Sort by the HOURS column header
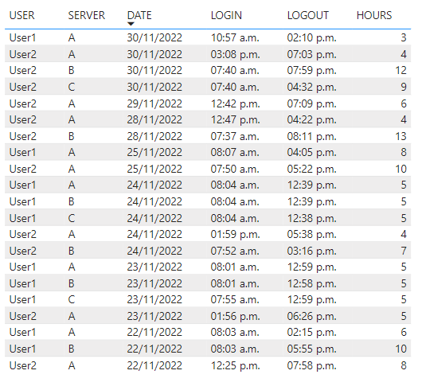Screen dimensions: 422x390 coord(374,15)
